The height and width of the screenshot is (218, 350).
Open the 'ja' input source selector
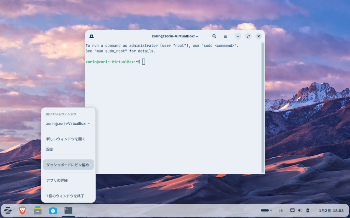pyautogui.click(x=281, y=211)
